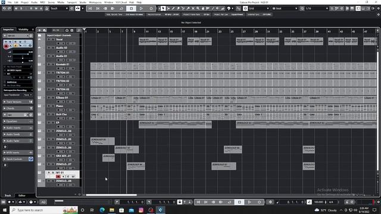
Task: Expand the Track Versions inspector section
Action: point(18,102)
